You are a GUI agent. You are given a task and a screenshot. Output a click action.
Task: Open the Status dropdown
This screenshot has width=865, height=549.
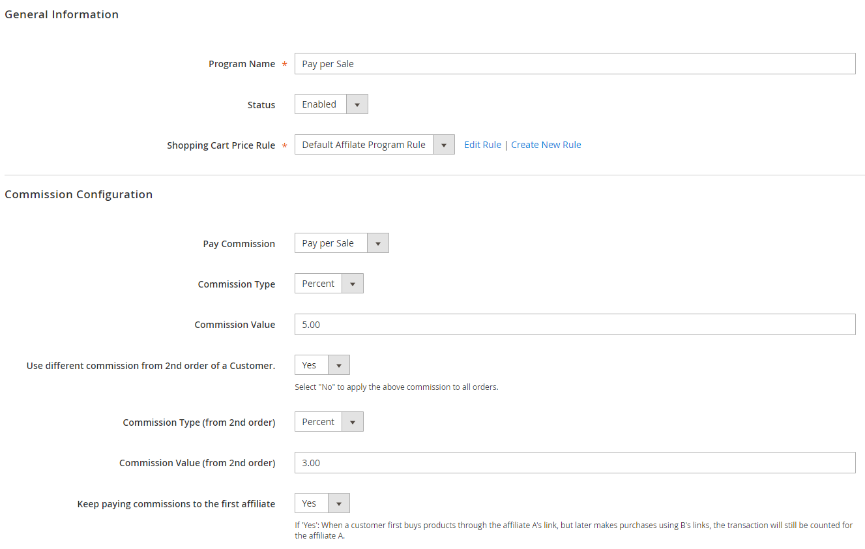point(331,104)
